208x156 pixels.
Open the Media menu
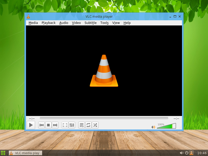pos(33,23)
